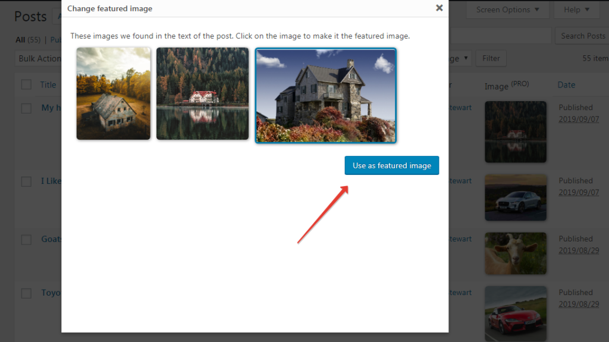The width and height of the screenshot is (609, 342).
Task: Tick the checkbox next to I Like post
Action: pos(26,181)
